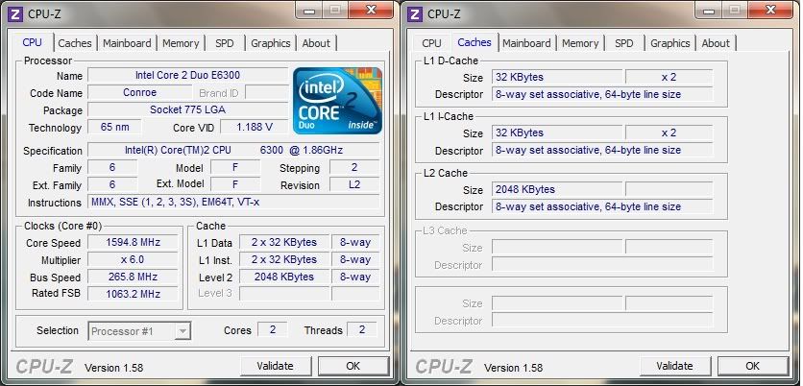This screenshot has width=803, height=386.
Task: Click Rated FSB value 1063.2 MHz
Action: point(133,294)
